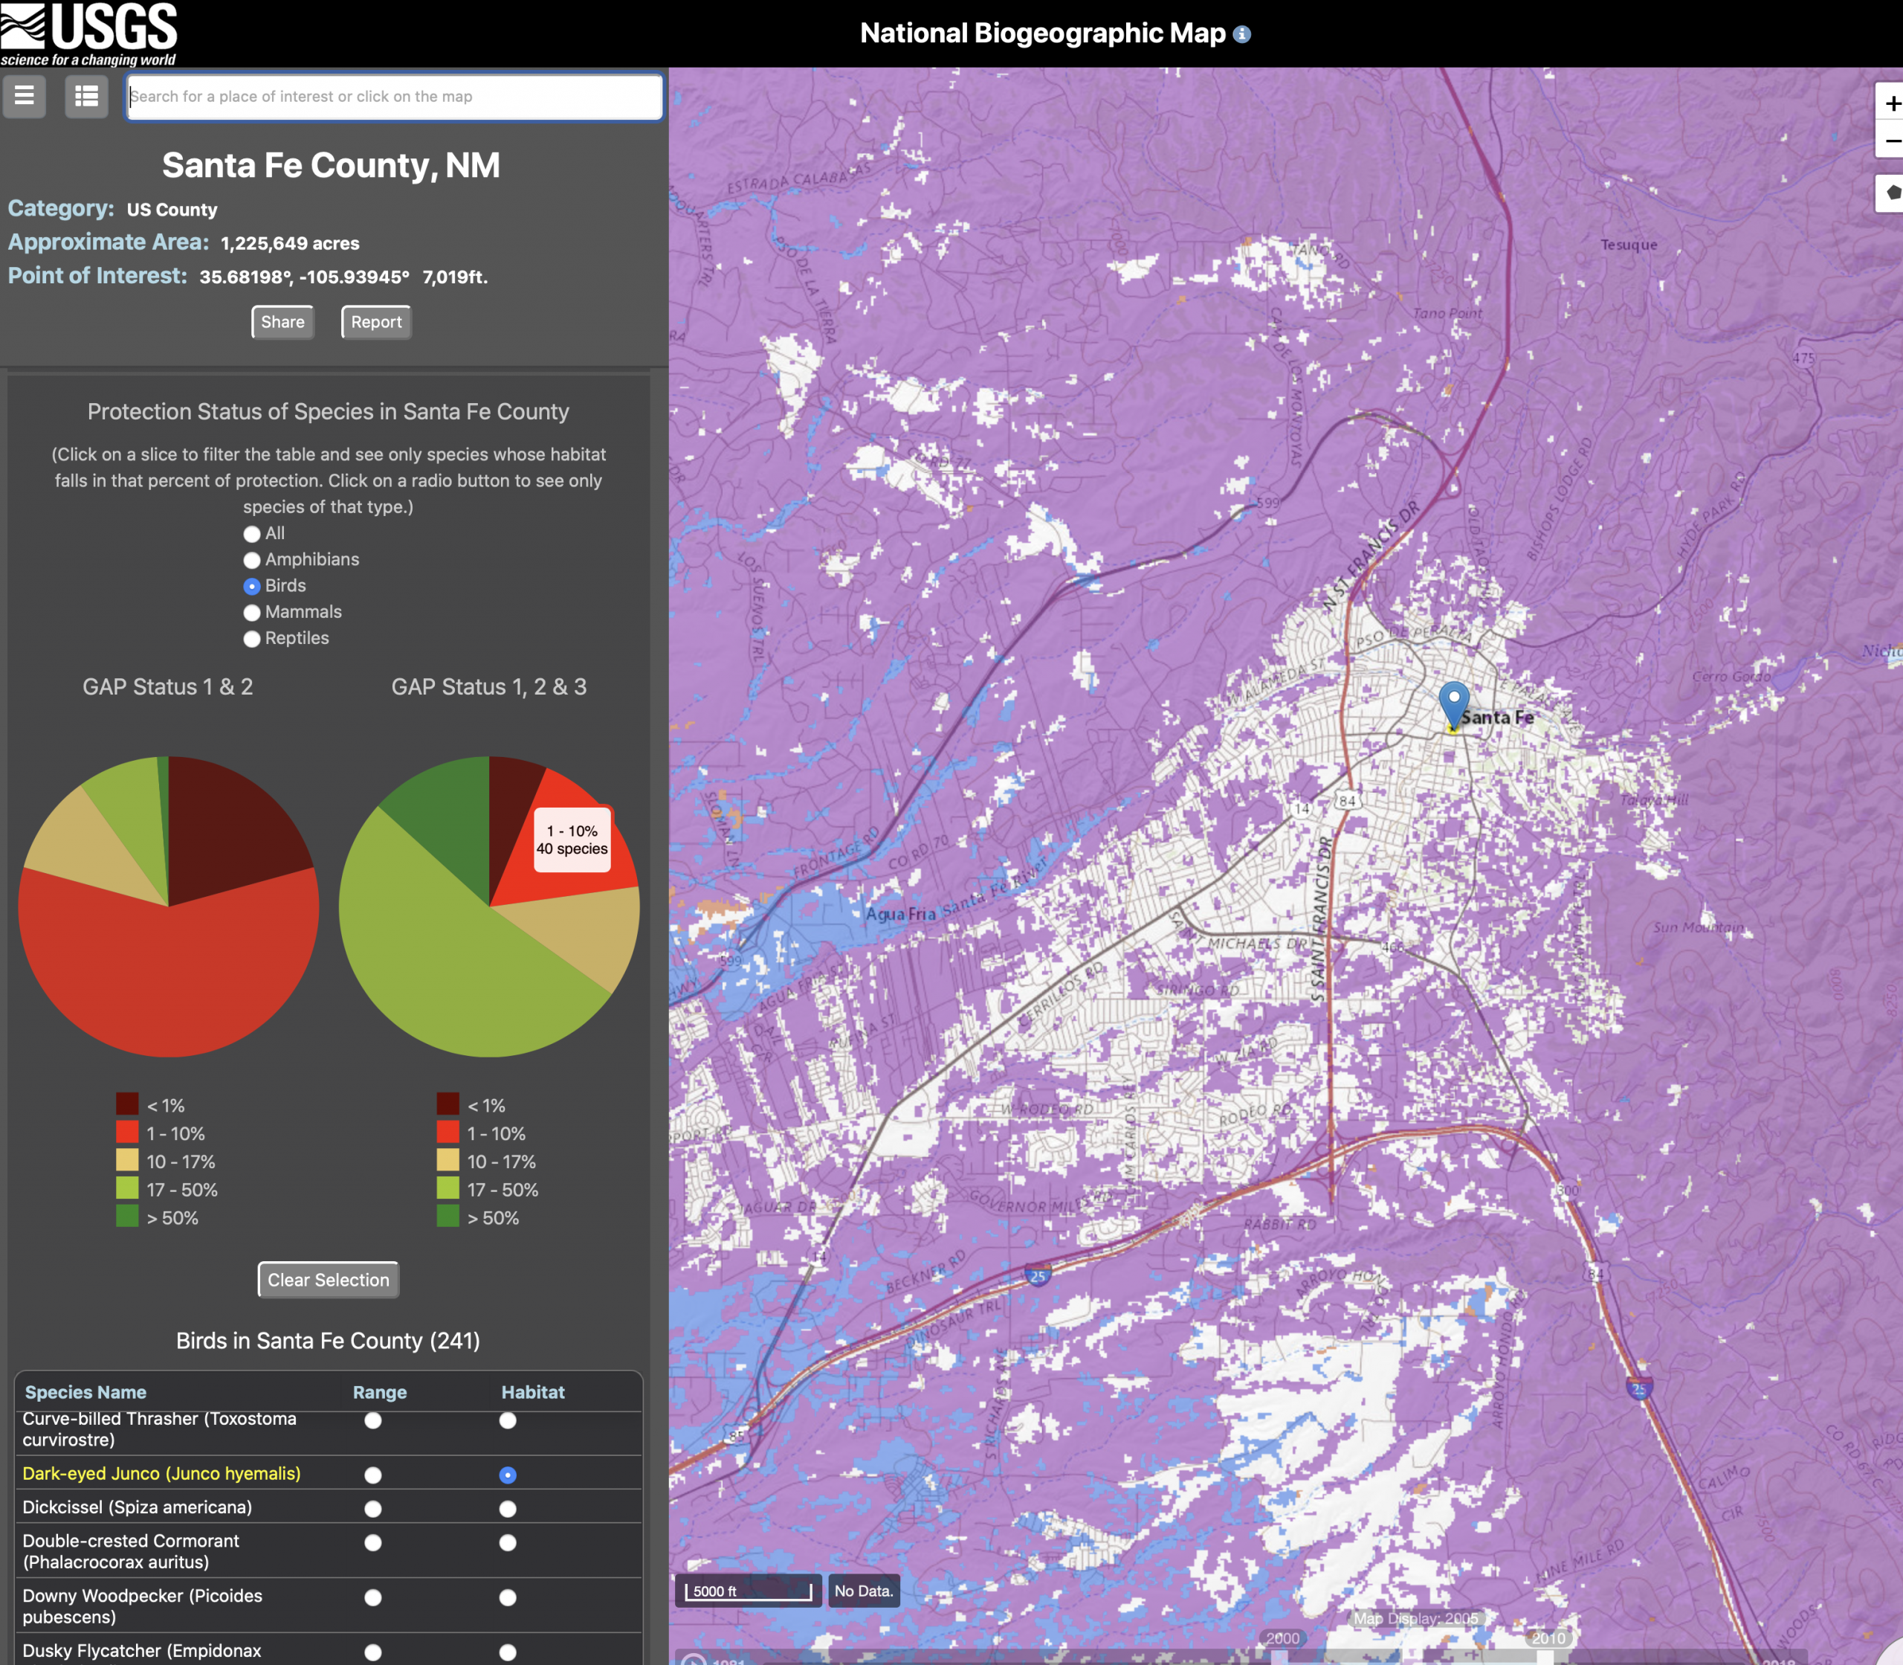Click the Dark-eyed Junco species name
Viewport: 1903px width, 1665px height.
point(161,1474)
